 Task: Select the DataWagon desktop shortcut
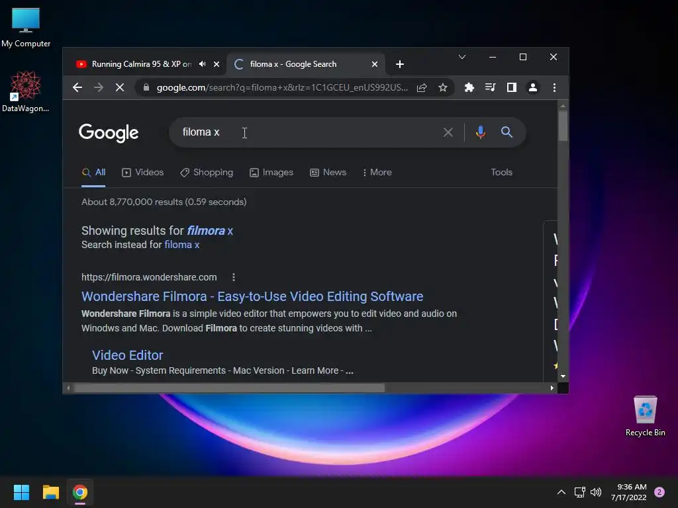[26, 91]
